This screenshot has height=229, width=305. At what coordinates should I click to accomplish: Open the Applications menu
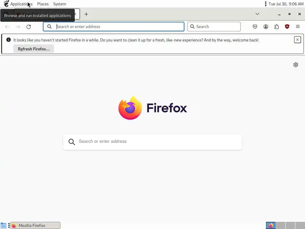[x=21, y=4]
